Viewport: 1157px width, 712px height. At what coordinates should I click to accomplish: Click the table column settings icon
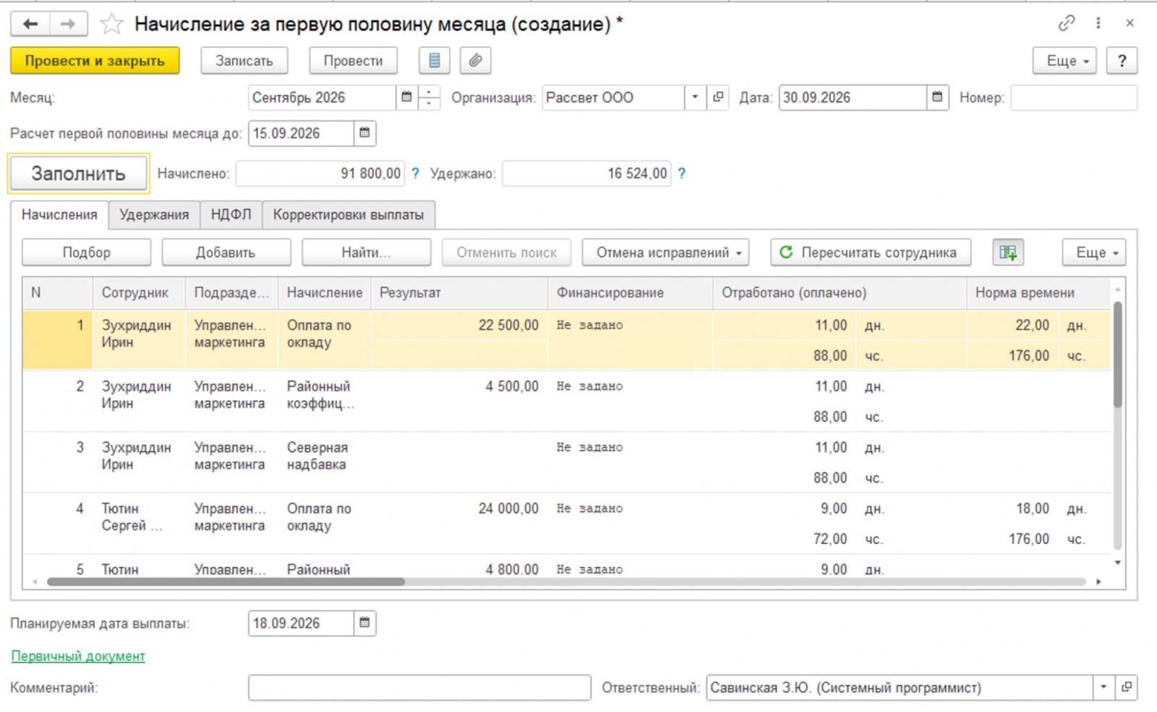pos(1008,253)
